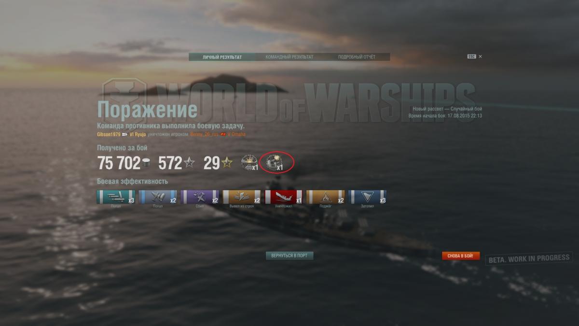Open the Подробный отчёт tab
The width and height of the screenshot is (579, 326).
(x=357, y=57)
